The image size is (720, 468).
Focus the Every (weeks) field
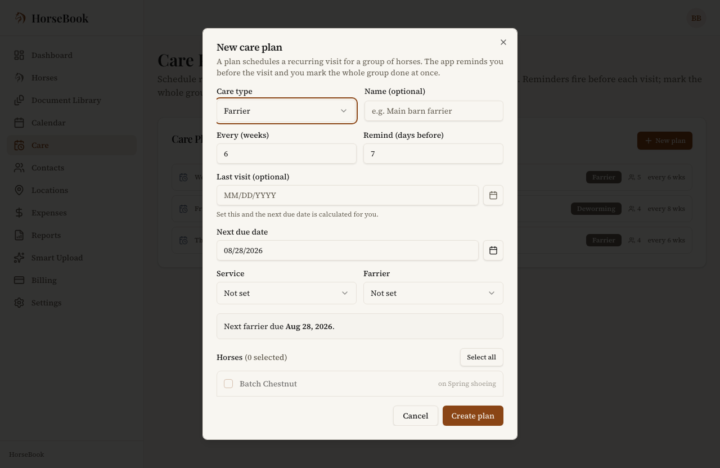[x=286, y=154]
